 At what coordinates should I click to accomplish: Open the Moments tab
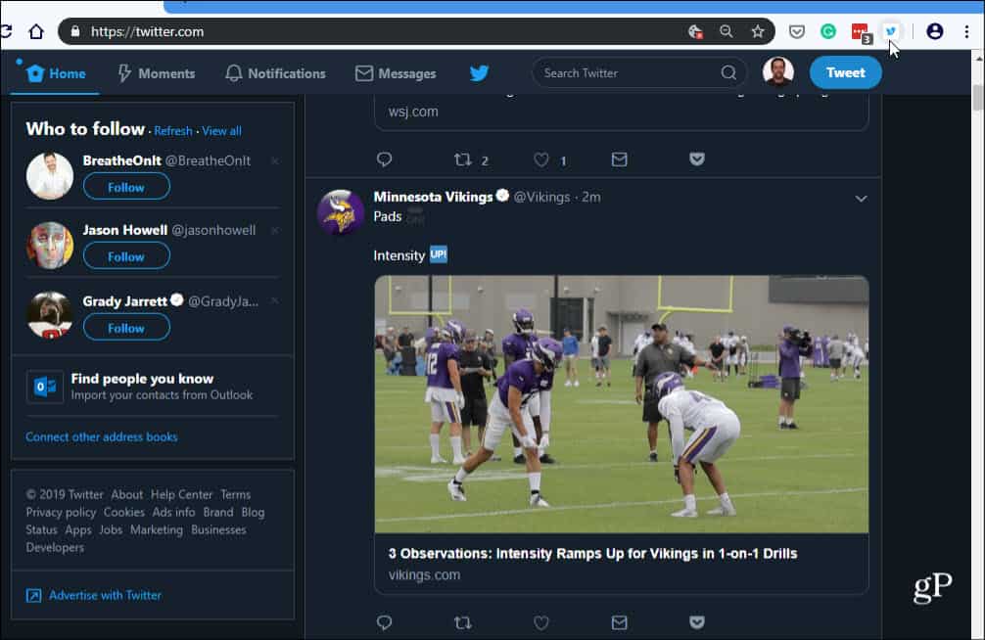[157, 73]
